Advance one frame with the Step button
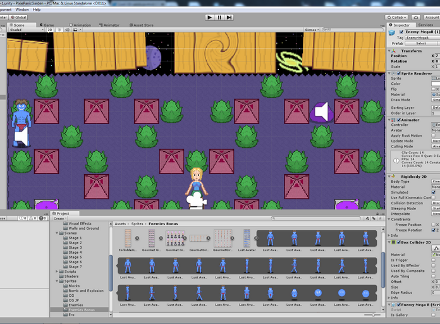440x324 pixels. coord(229,18)
